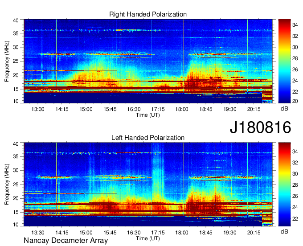The image size is (303, 246).
Task: Click the "20" value on the upper color bar
Action: click(295, 101)
